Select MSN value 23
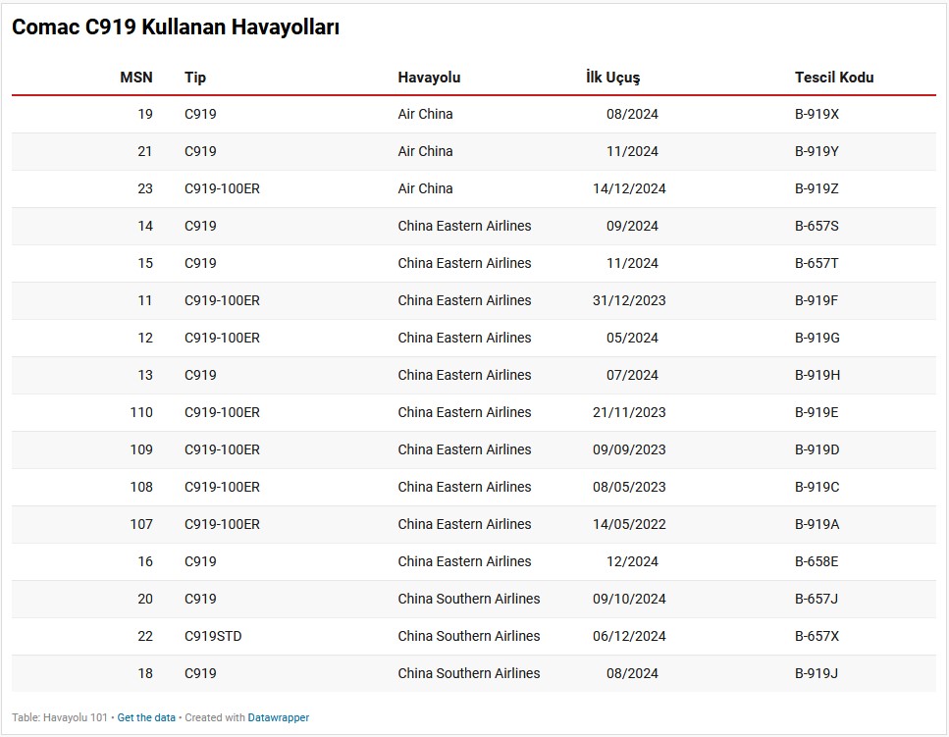The image size is (949, 737). tap(145, 188)
